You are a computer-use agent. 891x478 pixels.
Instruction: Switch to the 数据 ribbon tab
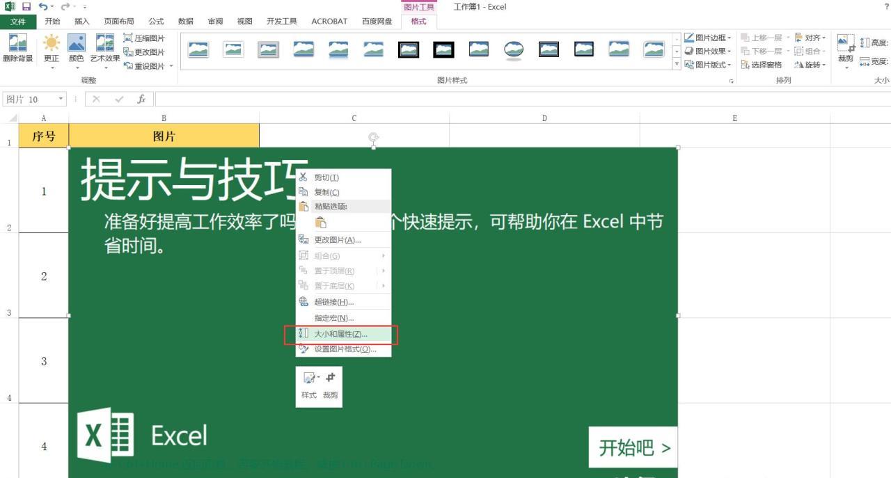tap(186, 22)
